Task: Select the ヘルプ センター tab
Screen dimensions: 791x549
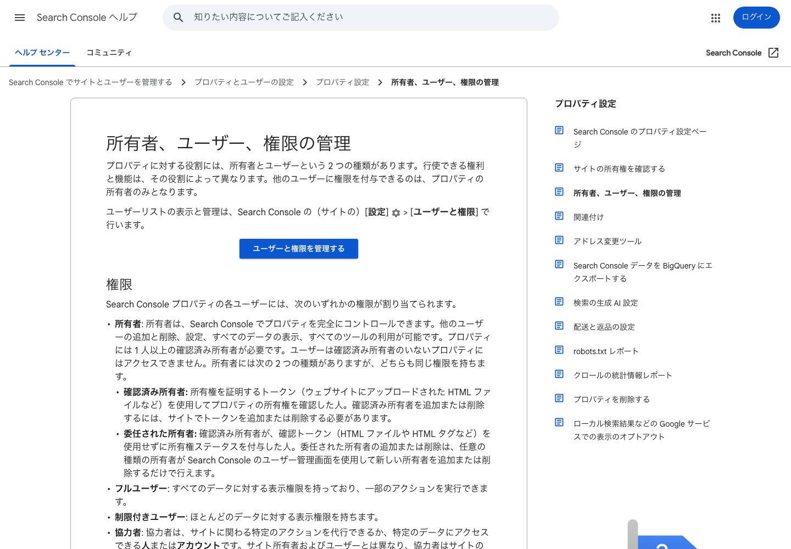Action: point(42,53)
